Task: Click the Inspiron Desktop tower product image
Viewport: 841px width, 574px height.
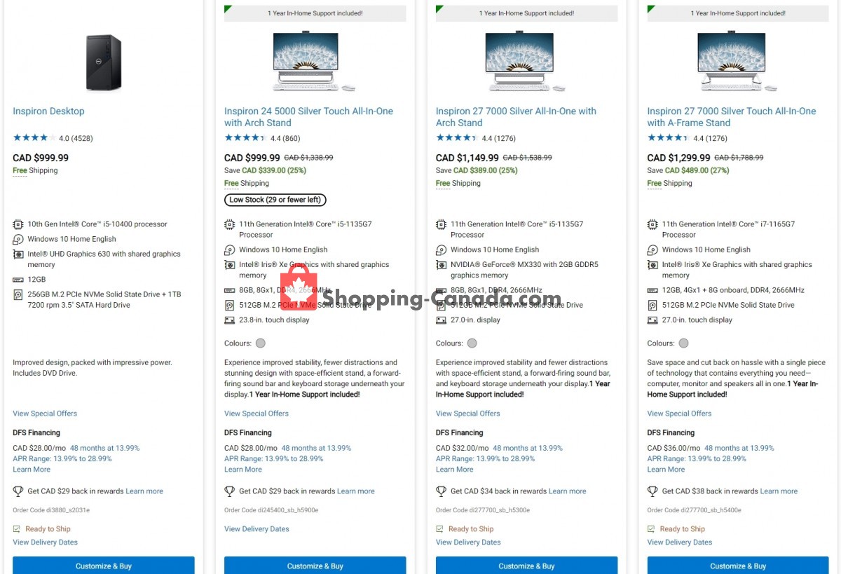Action: pyautogui.click(x=104, y=62)
